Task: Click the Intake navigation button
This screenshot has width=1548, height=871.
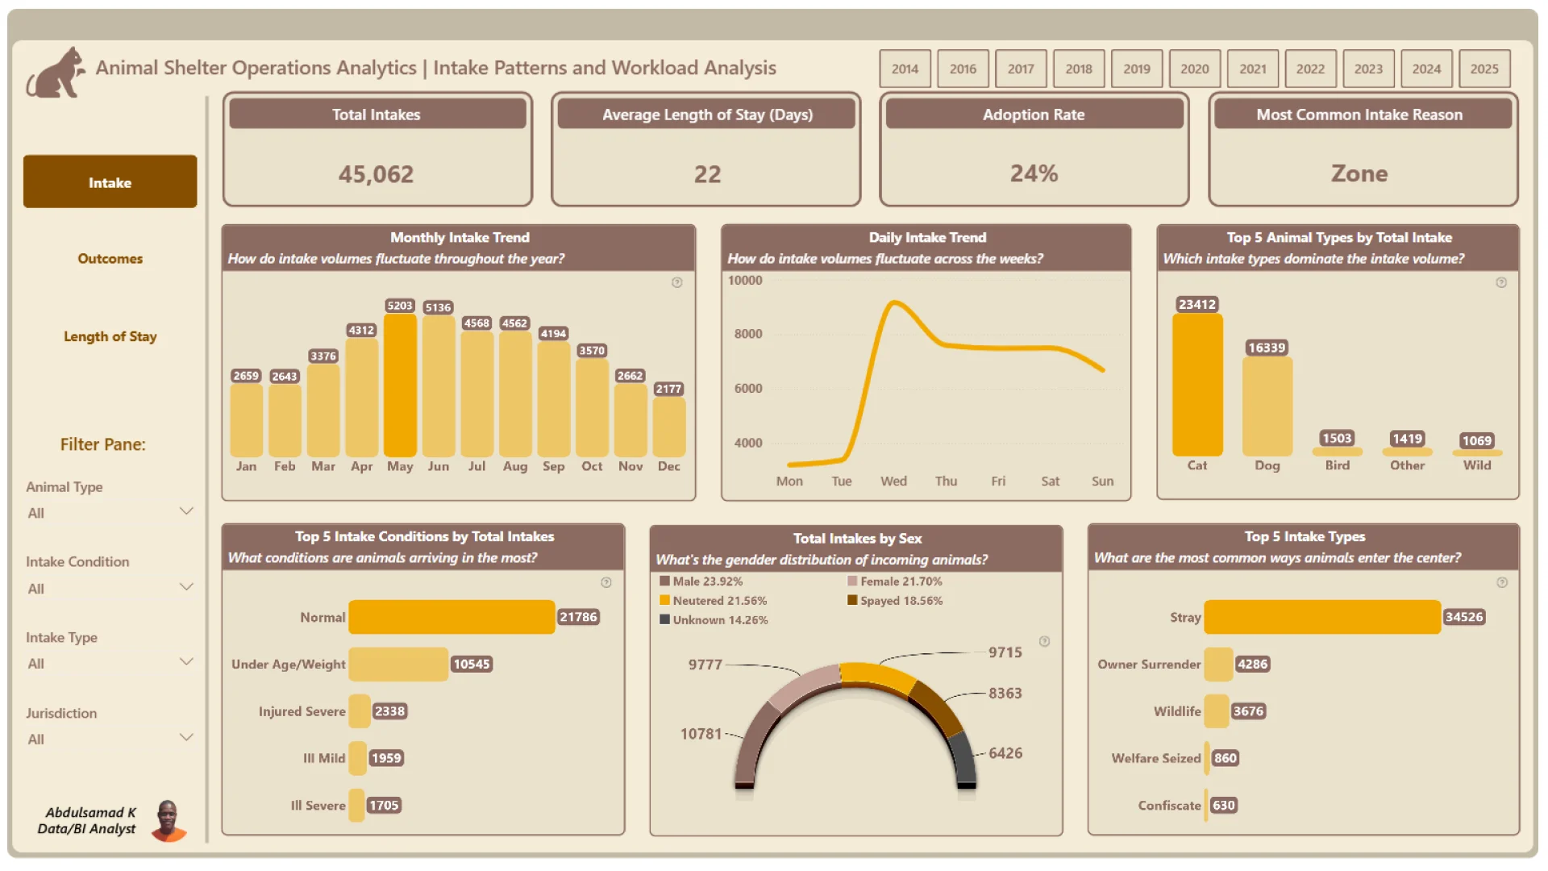Action: tap(110, 182)
